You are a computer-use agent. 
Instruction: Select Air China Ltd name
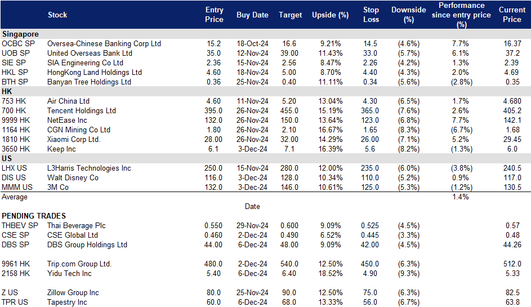[68, 101]
